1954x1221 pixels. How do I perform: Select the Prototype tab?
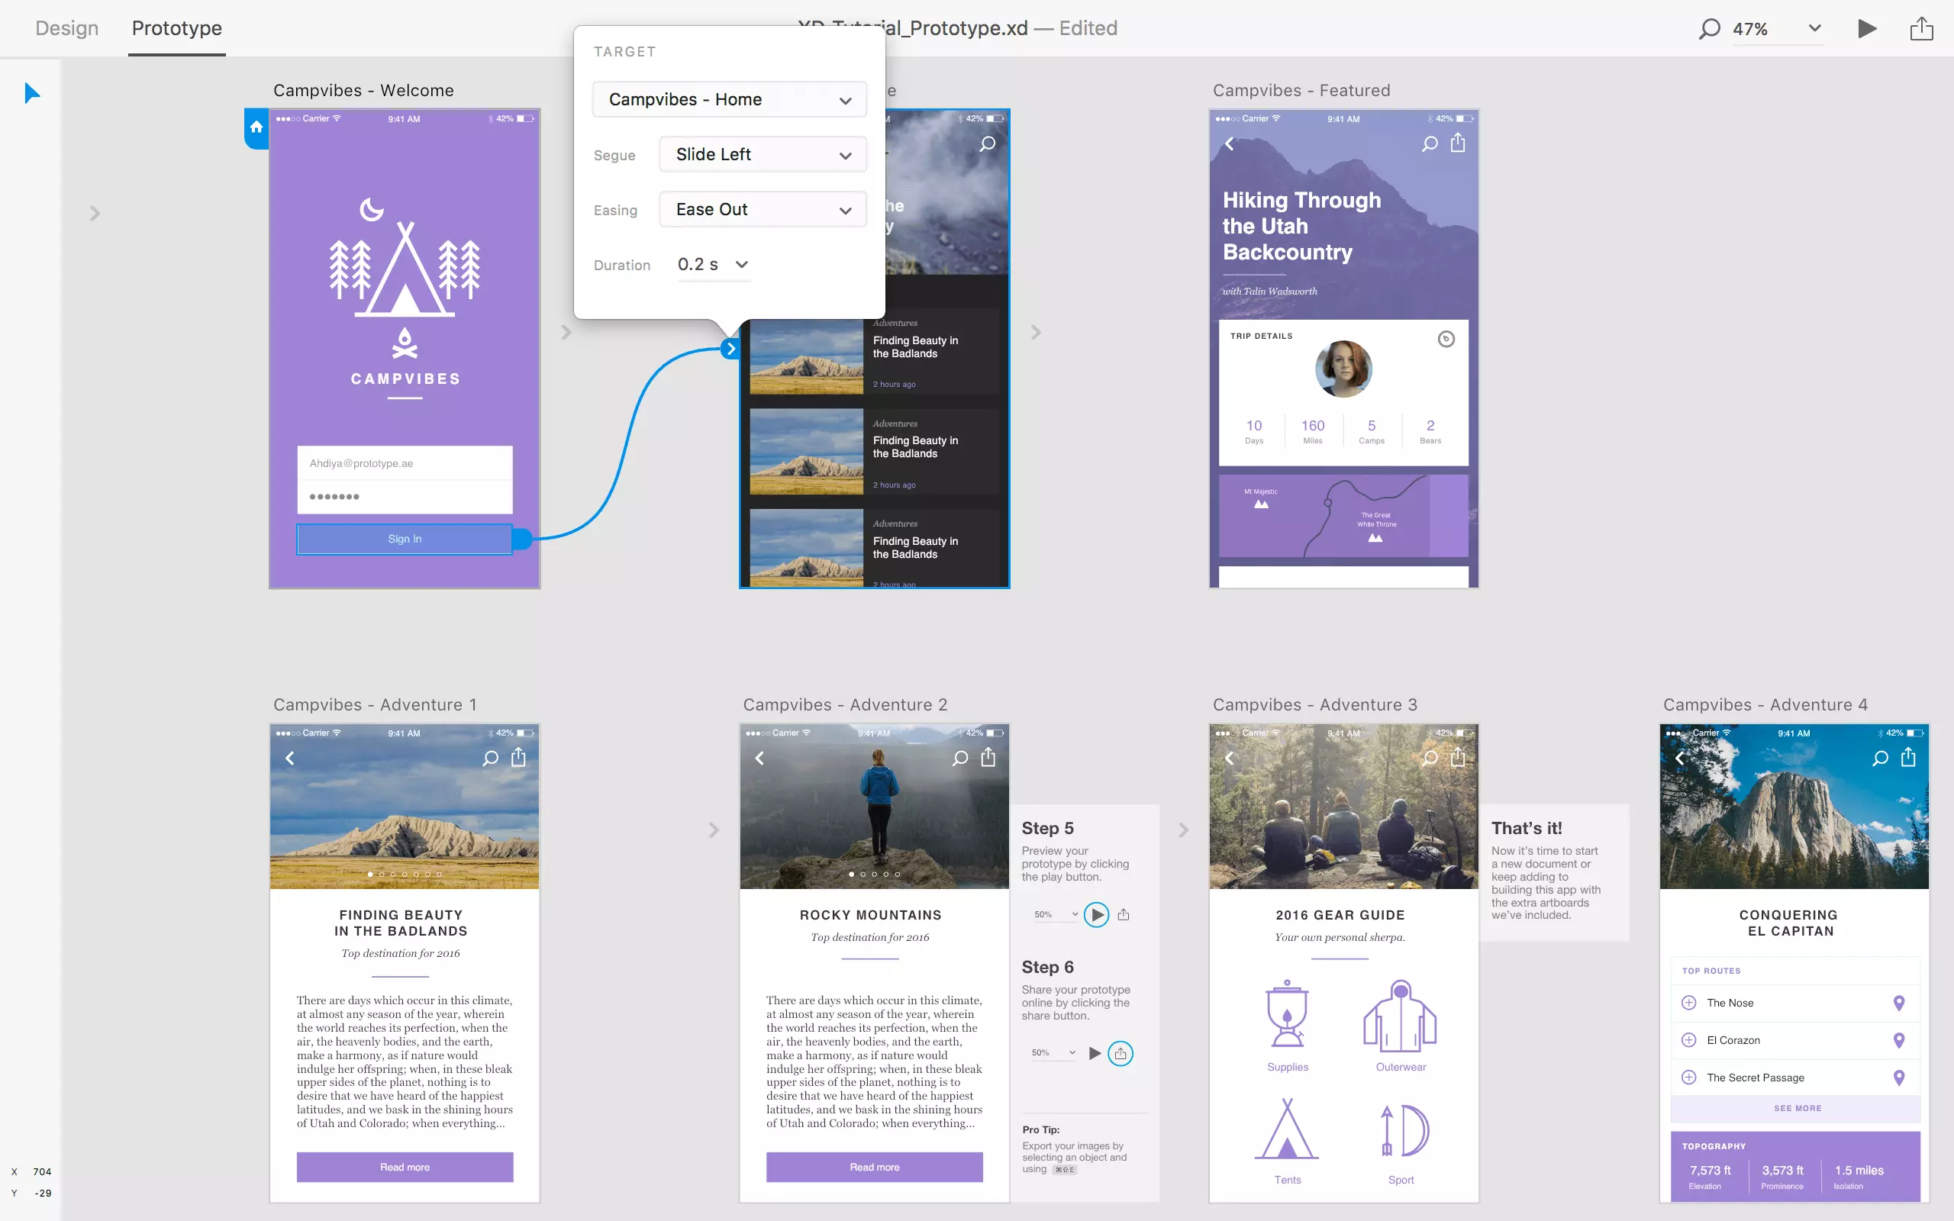pos(176,27)
